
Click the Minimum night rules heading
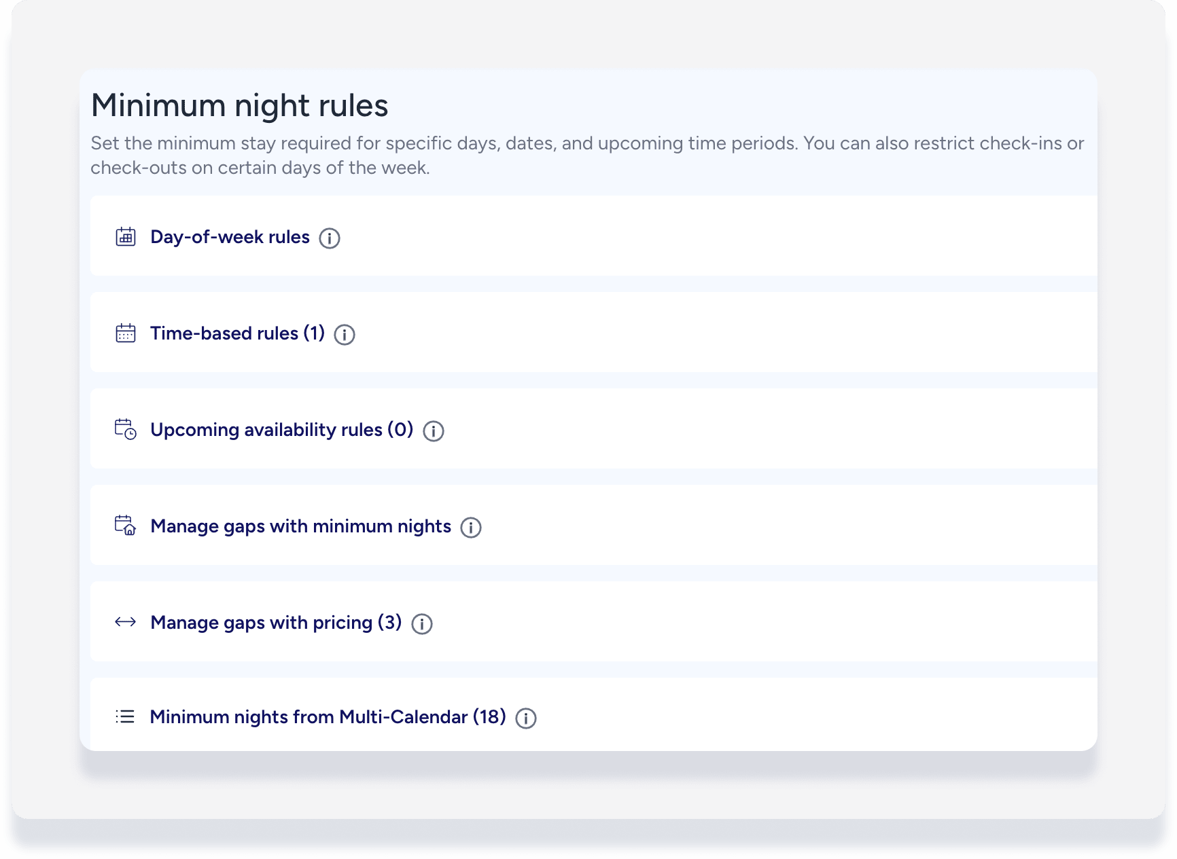[239, 105]
